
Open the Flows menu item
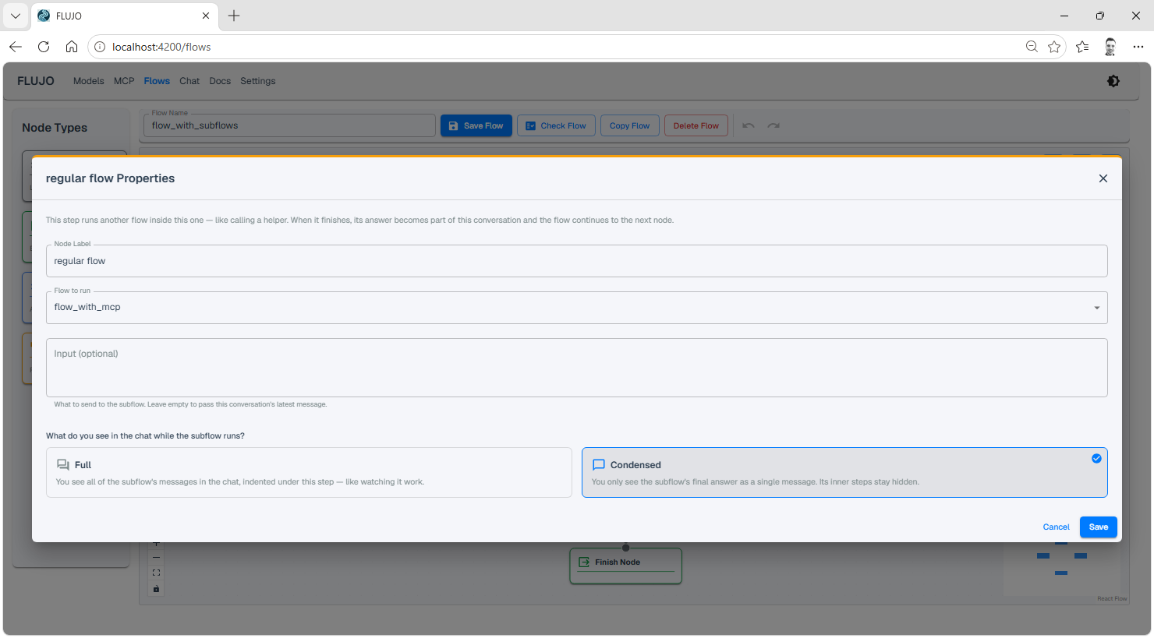[157, 81]
